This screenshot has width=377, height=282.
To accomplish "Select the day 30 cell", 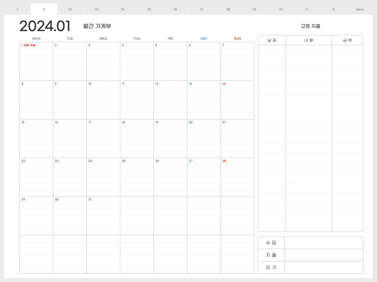I will (x=70, y=216).
